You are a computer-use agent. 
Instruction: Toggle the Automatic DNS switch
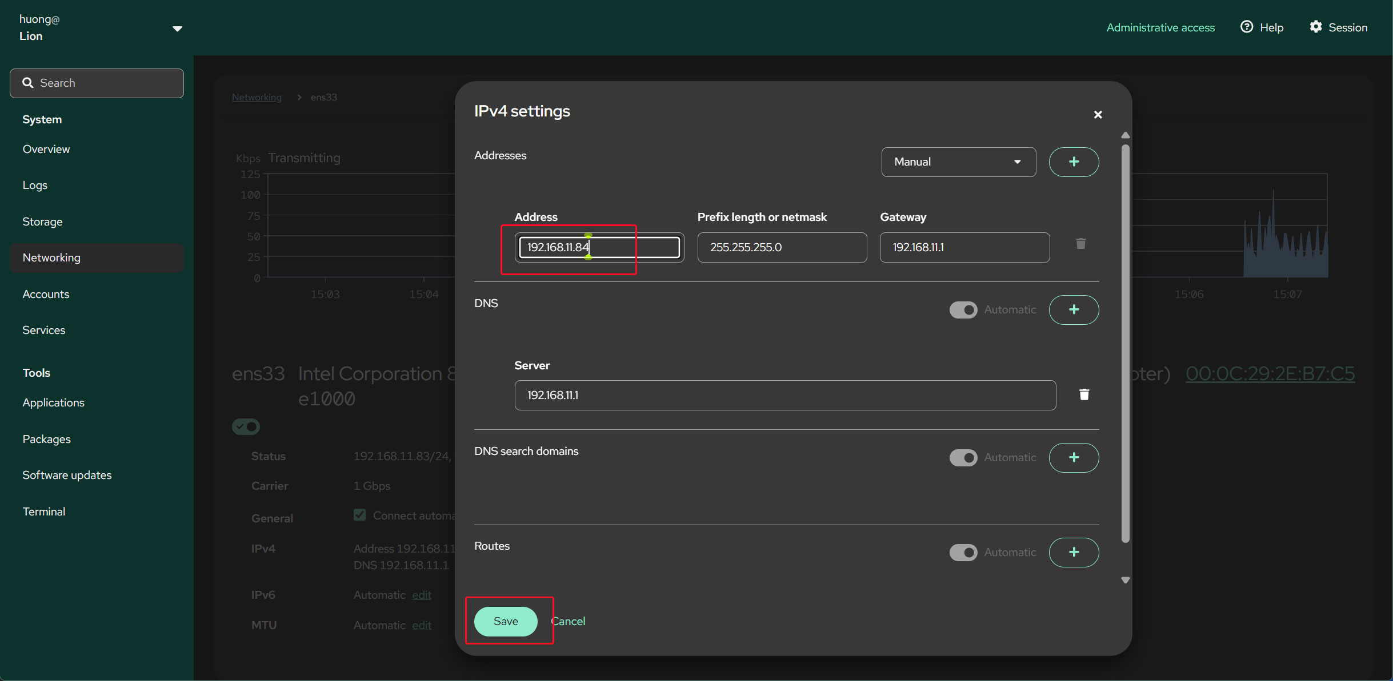tap(963, 310)
